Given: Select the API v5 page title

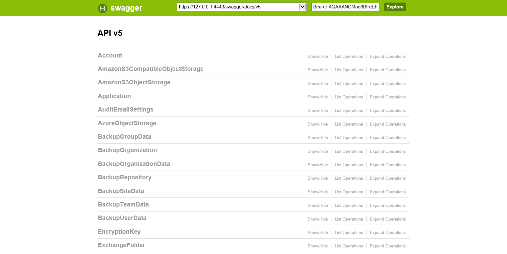Looking at the screenshot, I should (110, 33).
